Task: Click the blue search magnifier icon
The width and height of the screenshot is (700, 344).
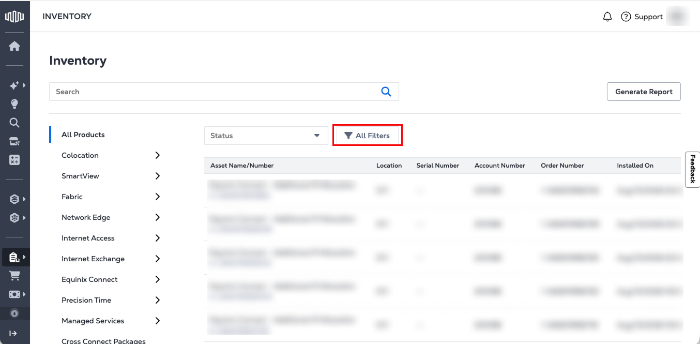Action: coord(386,92)
